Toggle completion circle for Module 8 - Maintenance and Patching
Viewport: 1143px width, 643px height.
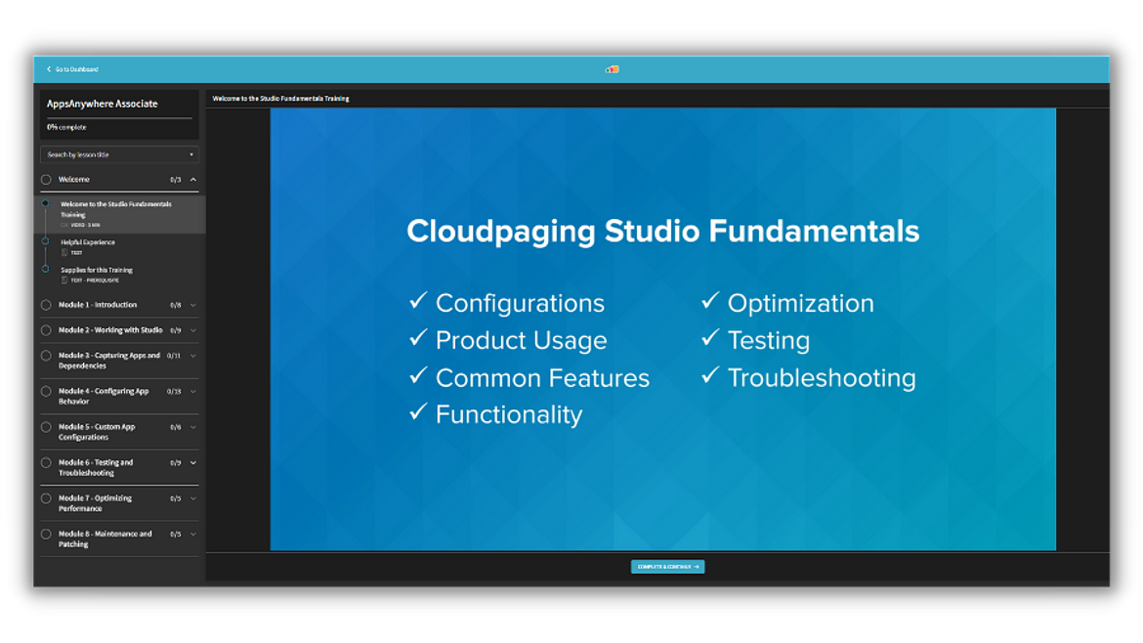46,535
